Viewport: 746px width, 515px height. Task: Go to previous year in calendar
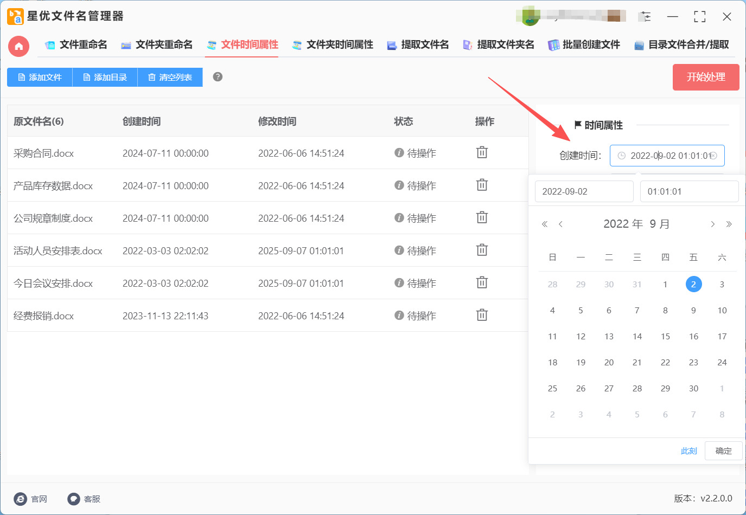545,224
